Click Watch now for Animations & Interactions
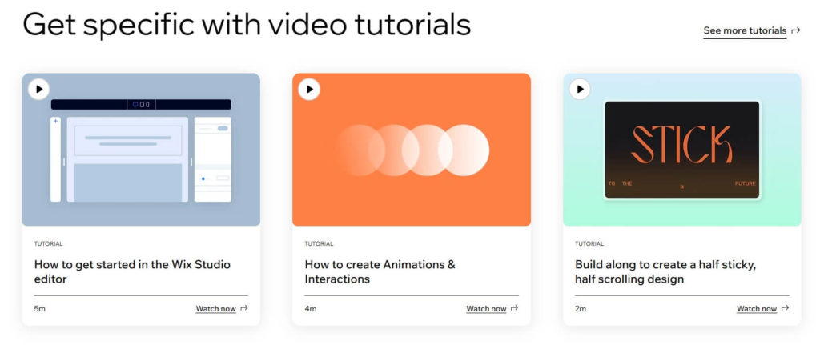 486,309
